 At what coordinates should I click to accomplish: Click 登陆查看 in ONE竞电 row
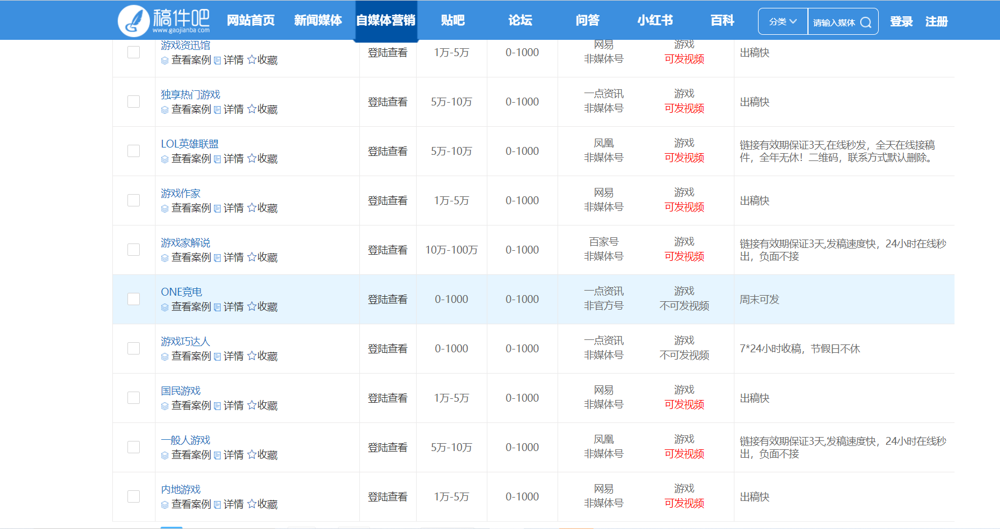coord(387,300)
